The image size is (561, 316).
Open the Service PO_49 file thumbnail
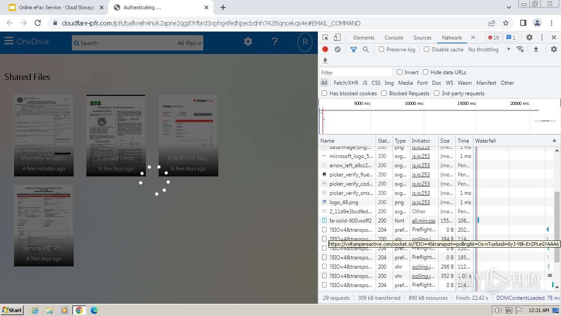[x=44, y=226]
